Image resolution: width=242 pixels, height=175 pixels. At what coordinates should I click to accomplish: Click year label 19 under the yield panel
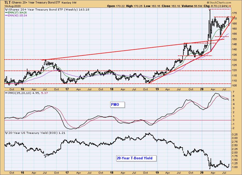tap(157, 173)
